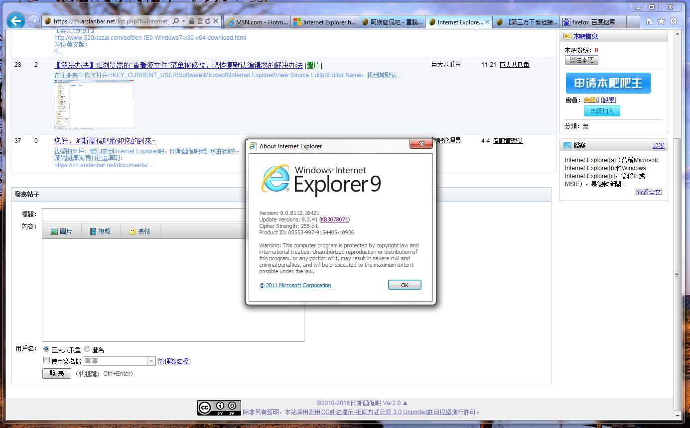Click the scrollbar up arrow
690x428 pixels.
tap(677, 33)
